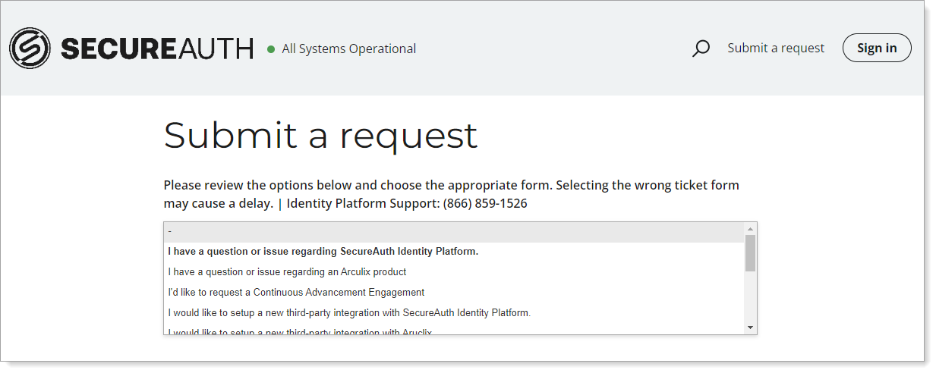Choose the partially visible Arculix third-party integration option
Viewport: 936px width, 373px height.
click(300, 331)
